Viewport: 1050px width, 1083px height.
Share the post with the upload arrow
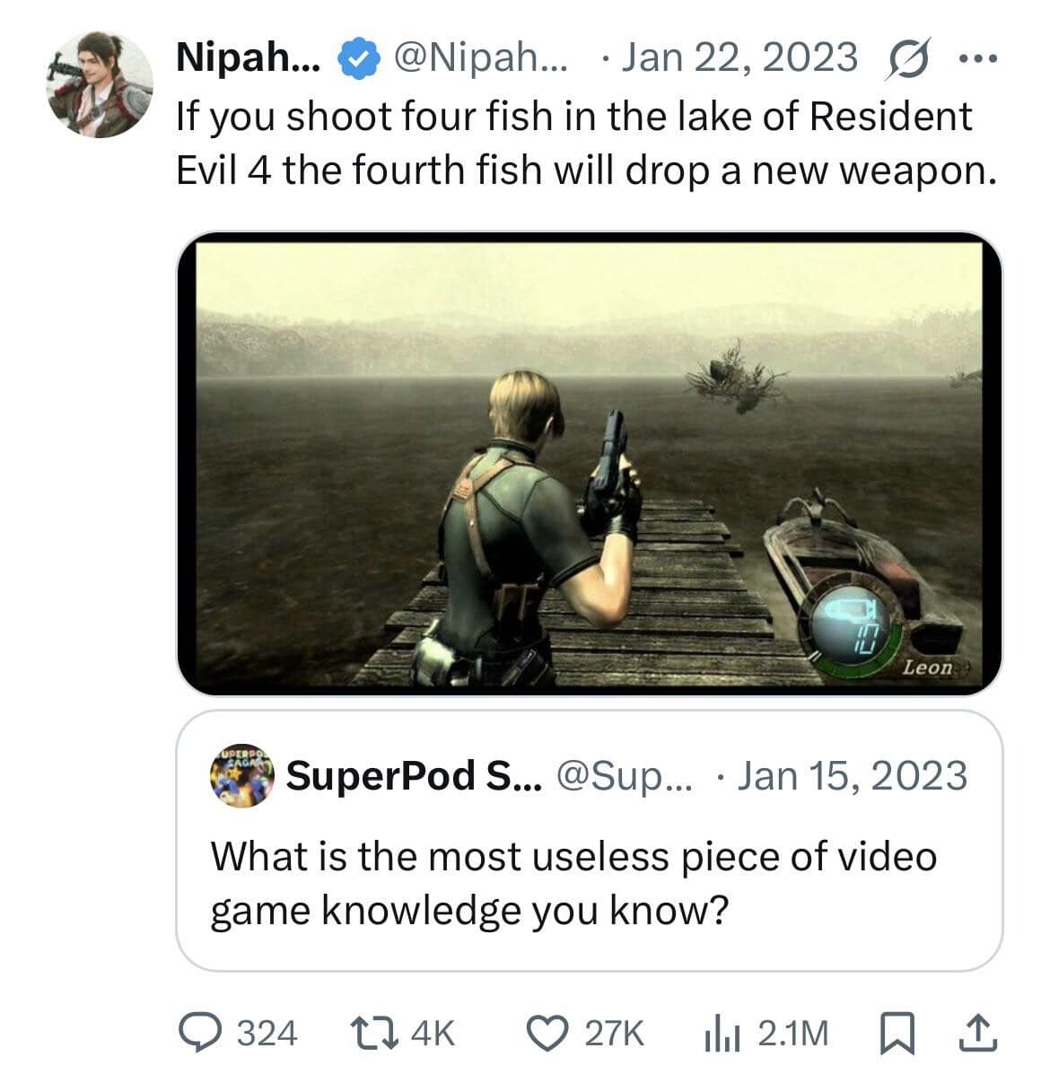[x=977, y=1032]
